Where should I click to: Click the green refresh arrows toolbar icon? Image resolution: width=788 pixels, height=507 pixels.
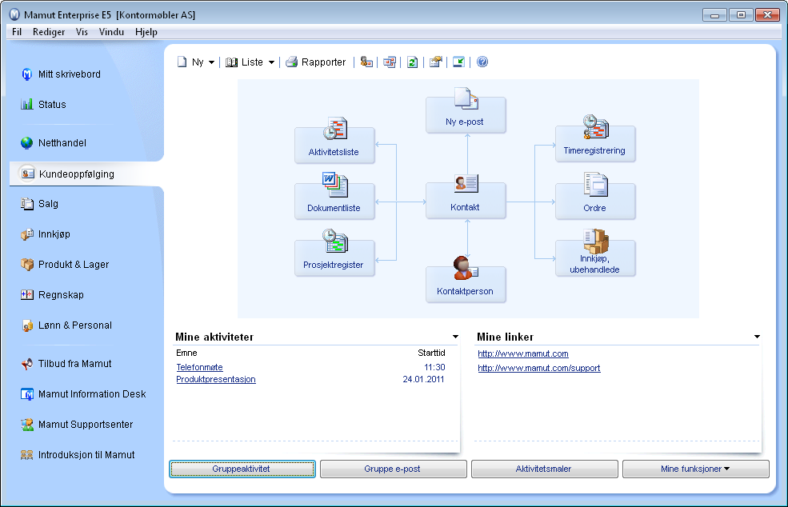[x=413, y=62]
